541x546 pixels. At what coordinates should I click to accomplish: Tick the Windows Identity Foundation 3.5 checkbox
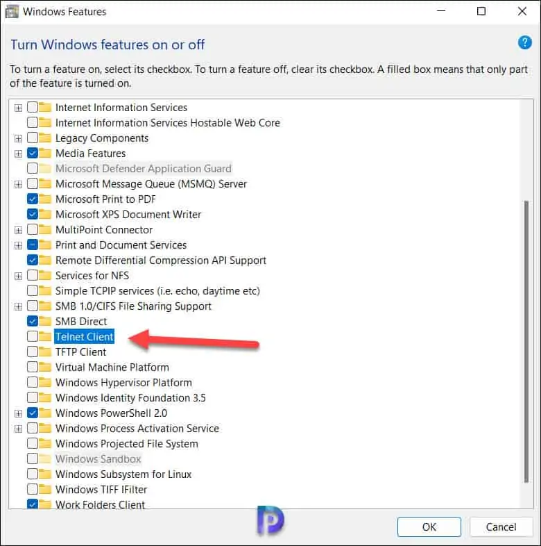pyautogui.click(x=33, y=397)
